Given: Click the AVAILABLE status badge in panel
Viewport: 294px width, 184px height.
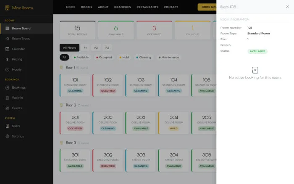Looking at the screenshot, I should click(257, 51).
